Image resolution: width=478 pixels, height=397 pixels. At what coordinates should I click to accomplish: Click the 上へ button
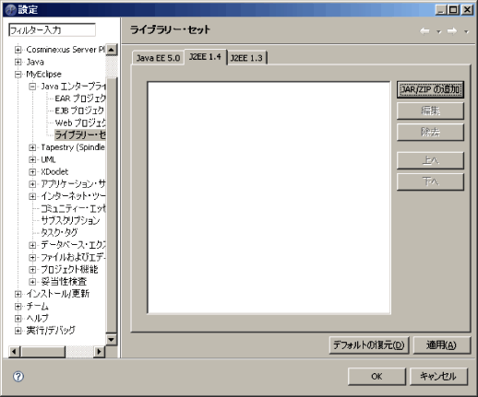(x=430, y=160)
